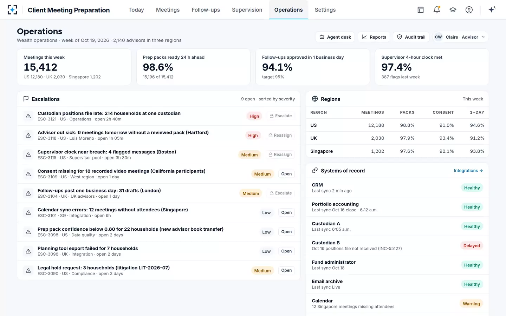This screenshot has width=506, height=316.
Task: Open the layout panel icon in header
Action: 421,10
